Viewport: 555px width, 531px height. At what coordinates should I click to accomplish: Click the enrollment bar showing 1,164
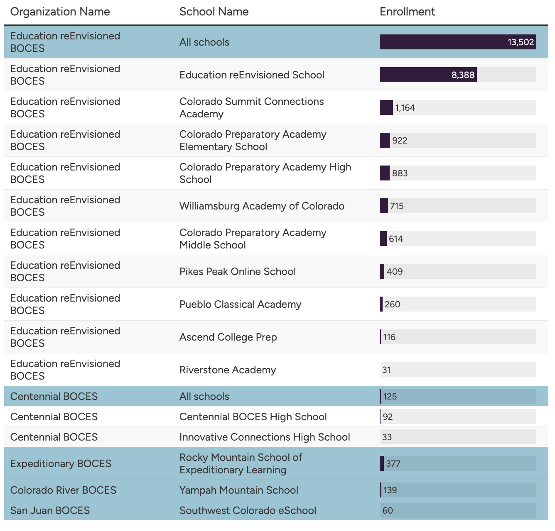[x=385, y=107]
